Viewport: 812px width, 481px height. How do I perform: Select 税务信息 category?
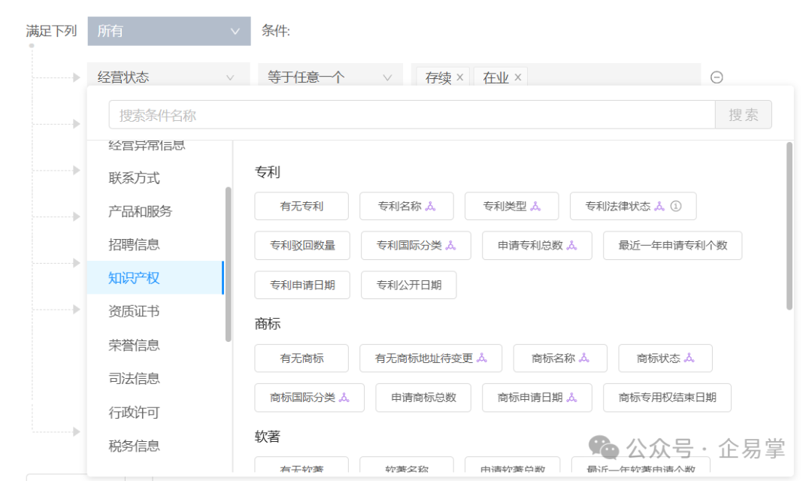pyautogui.click(x=156, y=446)
